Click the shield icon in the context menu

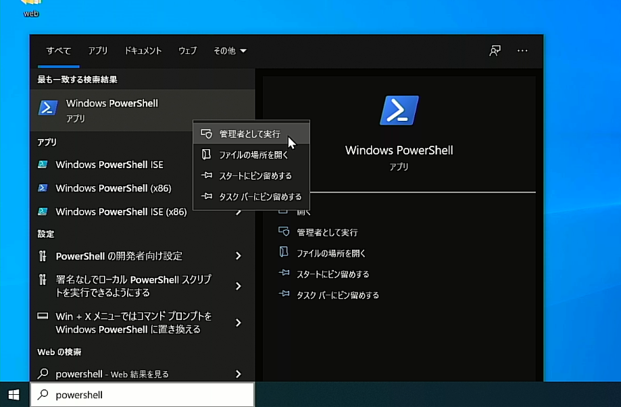click(x=206, y=134)
